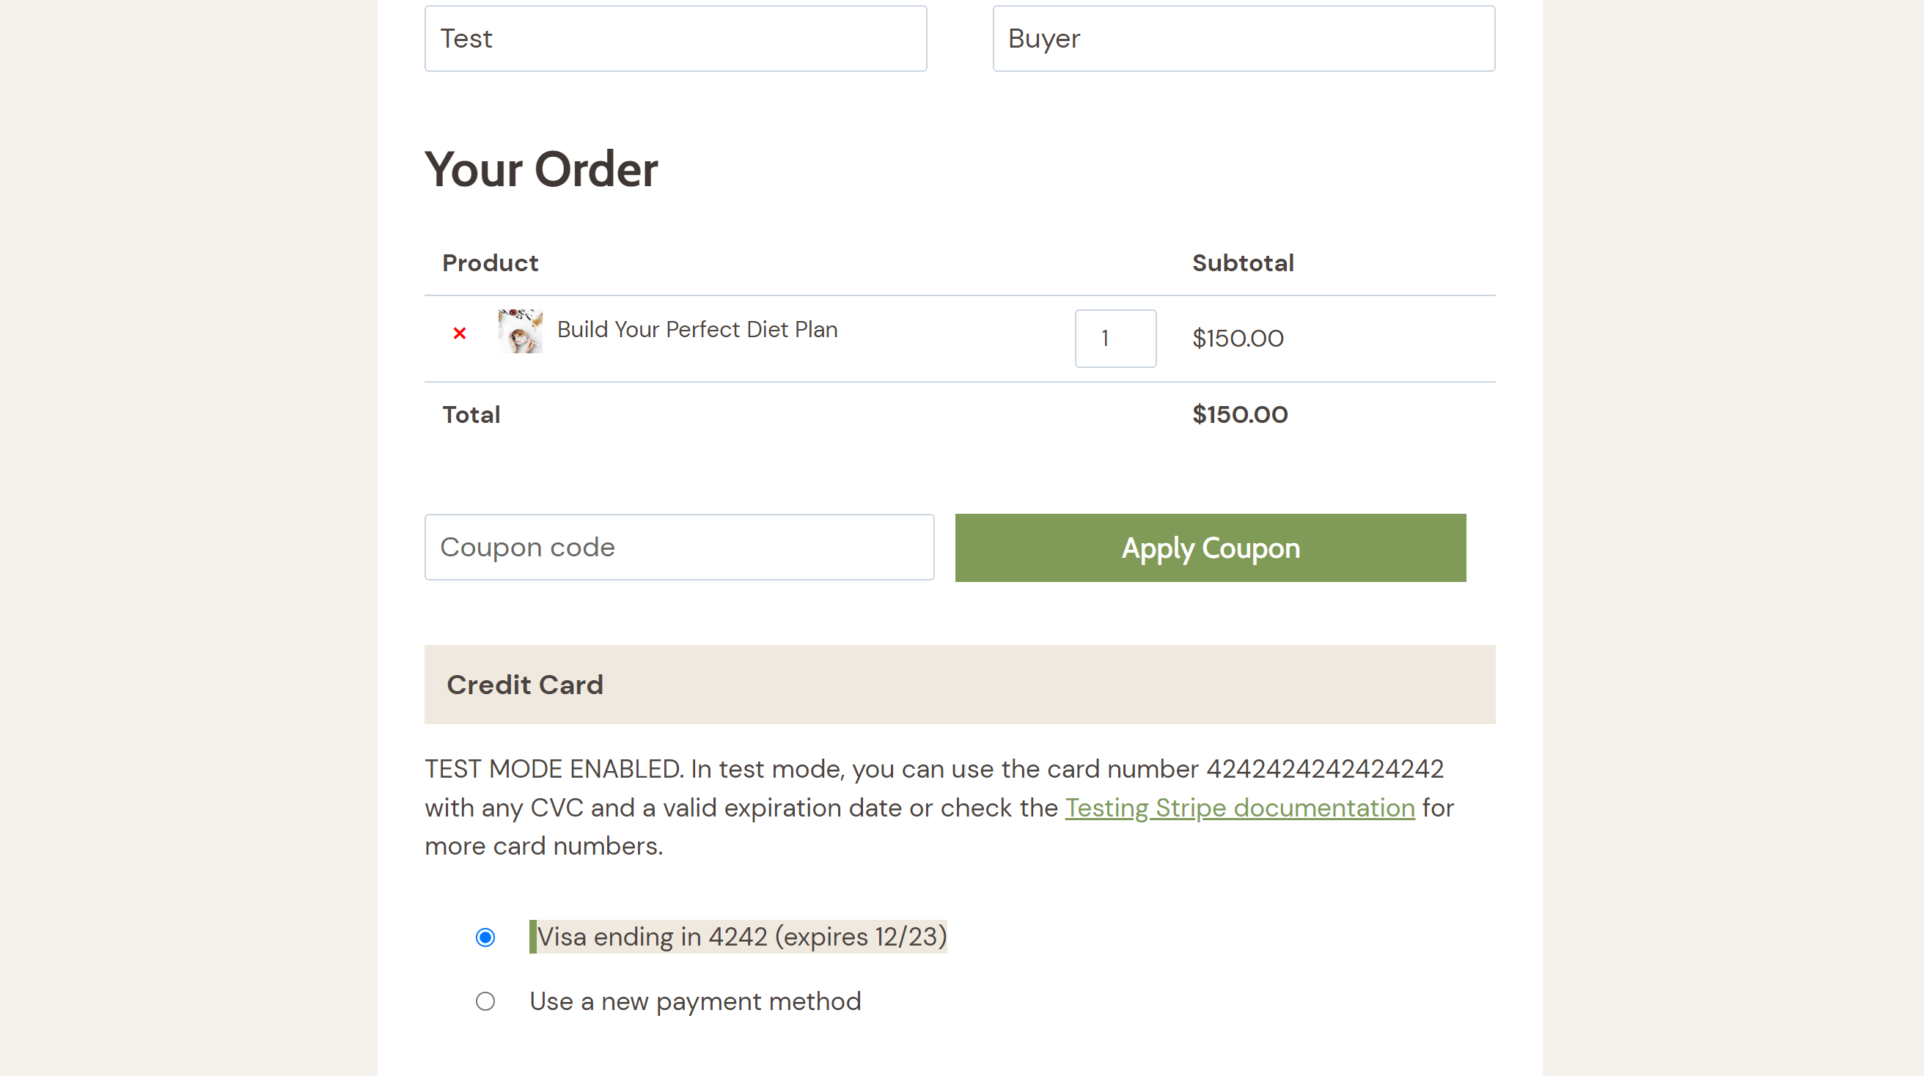The height and width of the screenshot is (1076, 1924).
Task: Focus the last name field containing "Buyer"
Action: pyautogui.click(x=1243, y=38)
